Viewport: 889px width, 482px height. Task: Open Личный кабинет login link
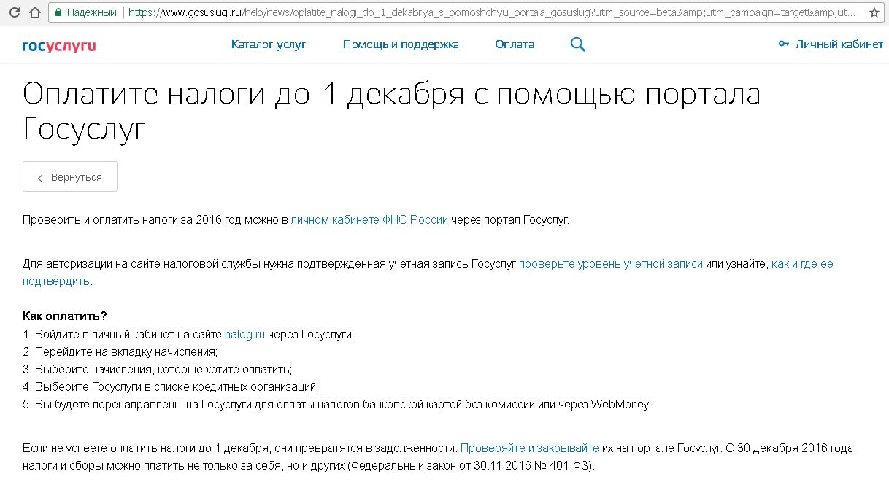839,44
